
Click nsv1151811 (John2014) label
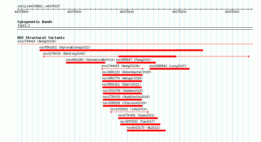tap(129, 109)
